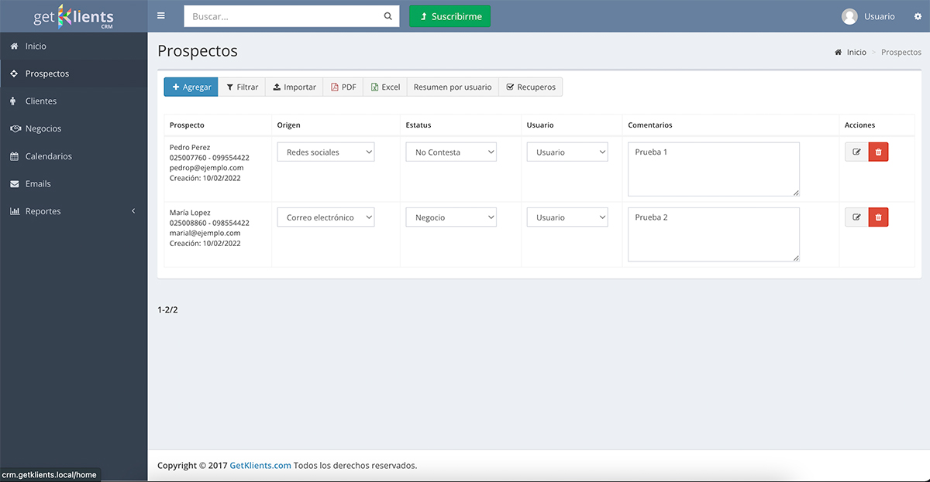The width and height of the screenshot is (930, 482).
Task: Open Origen dropdown showing Correo electrónico
Action: point(325,217)
